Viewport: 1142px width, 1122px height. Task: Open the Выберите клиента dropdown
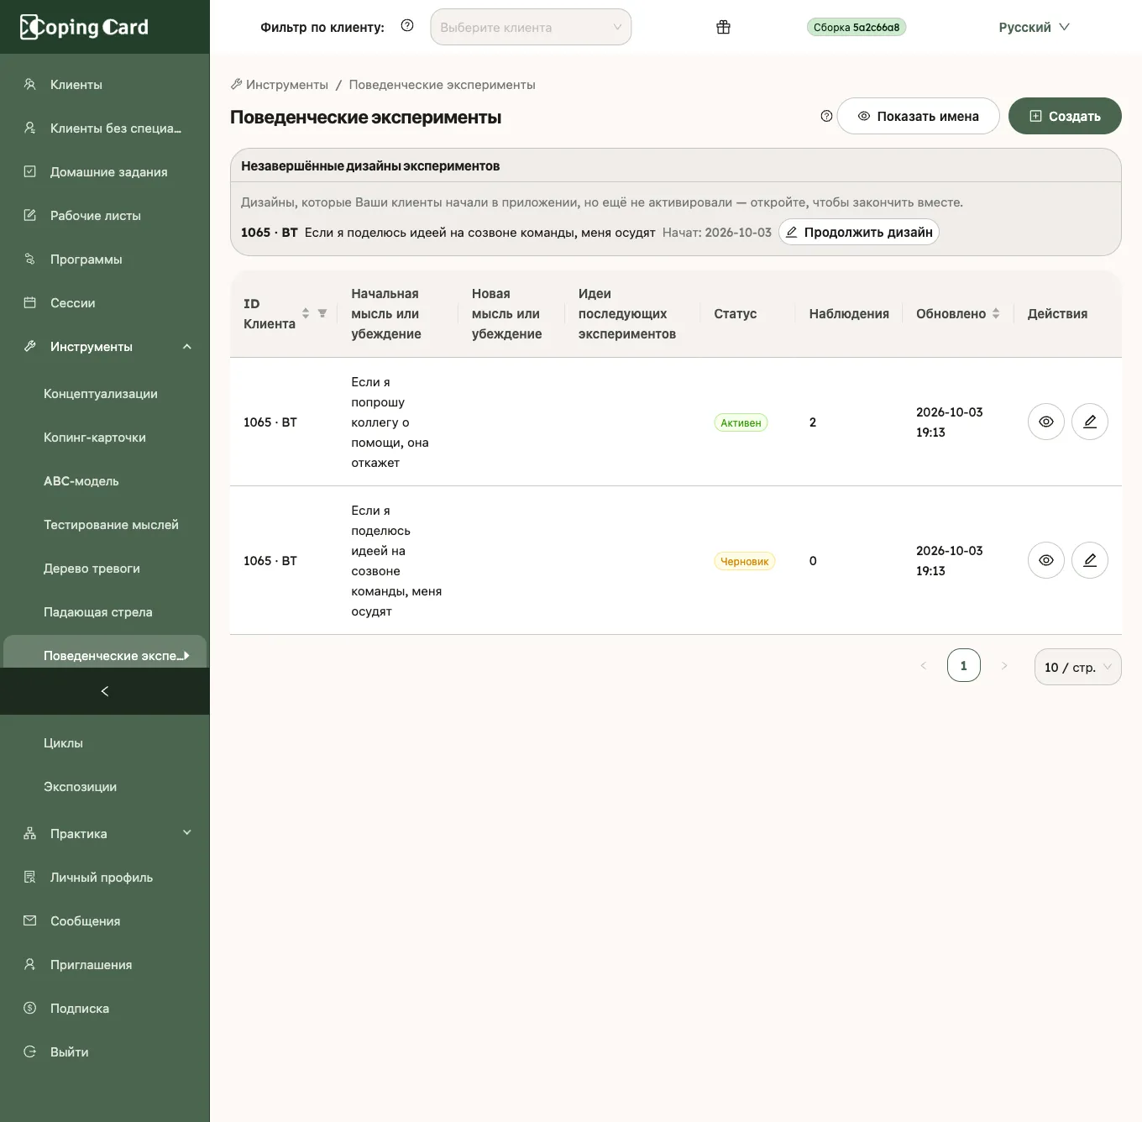[531, 27]
